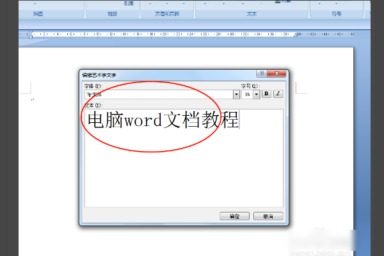This screenshot has height=256, width=384.
Task: Click the 页眉和页脚 ribbon group label
Action: [167, 13]
